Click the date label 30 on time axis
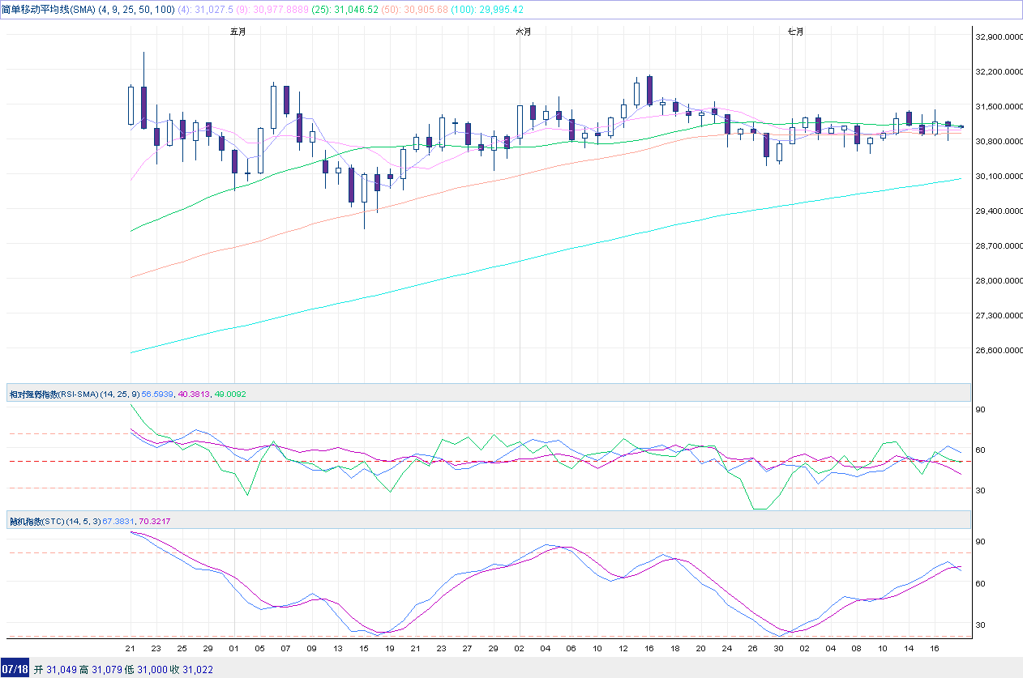This screenshot has width=1023, height=678. coord(779,649)
